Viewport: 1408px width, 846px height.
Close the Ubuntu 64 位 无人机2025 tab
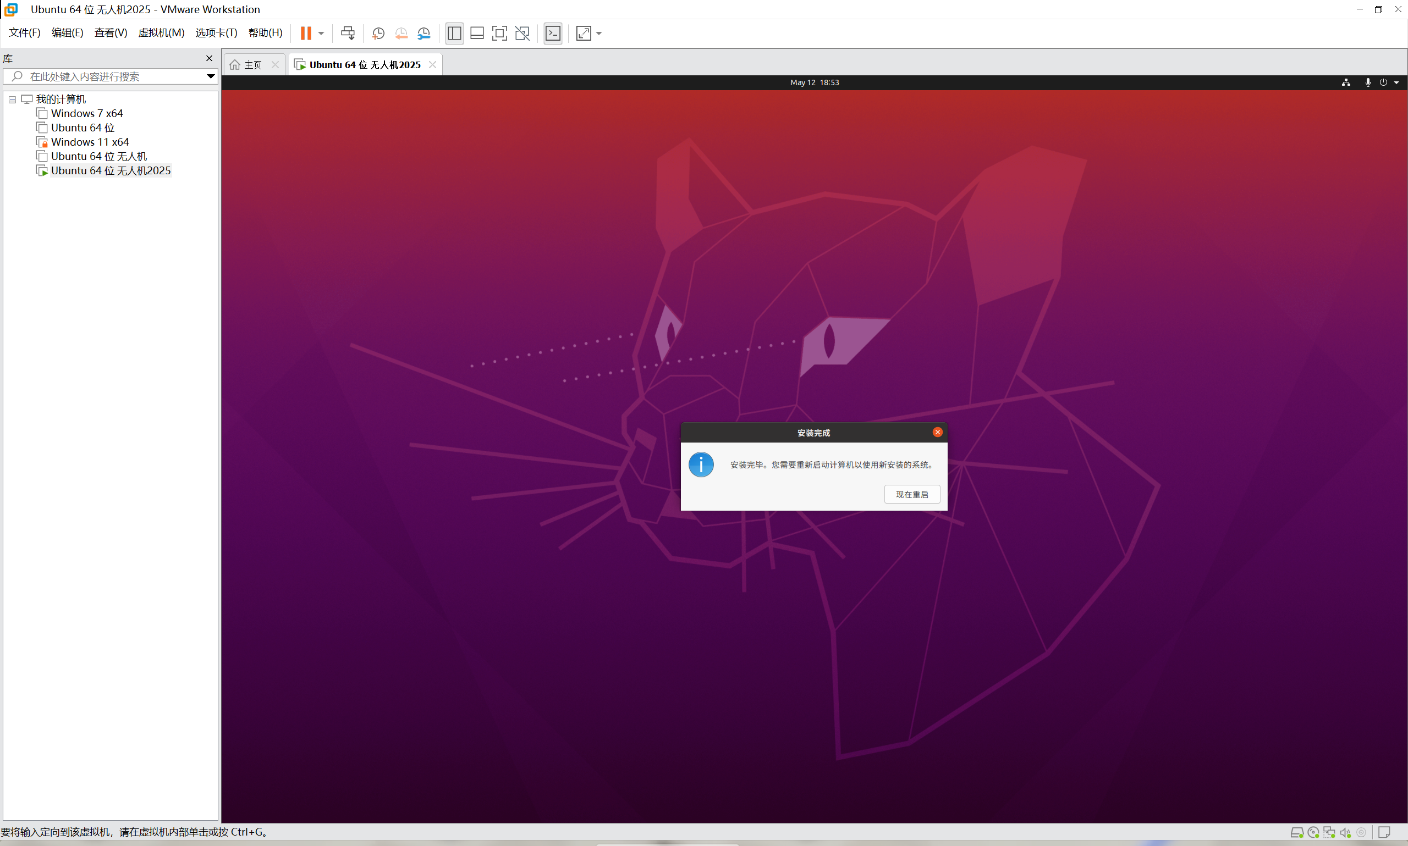point(432,65)
